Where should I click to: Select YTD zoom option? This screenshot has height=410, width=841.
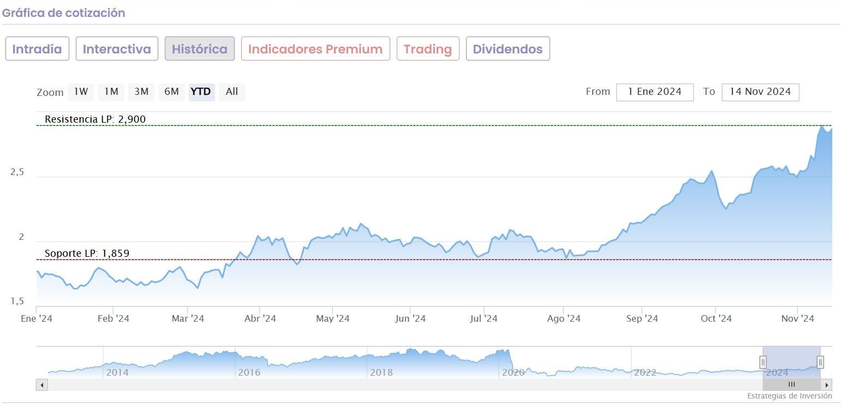coord(201,92)
